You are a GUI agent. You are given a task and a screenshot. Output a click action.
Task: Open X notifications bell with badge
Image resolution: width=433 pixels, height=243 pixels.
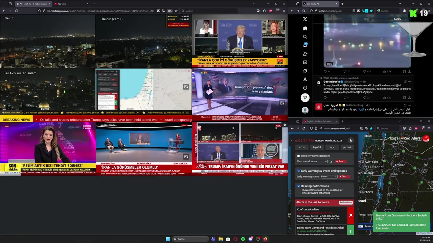305,45
